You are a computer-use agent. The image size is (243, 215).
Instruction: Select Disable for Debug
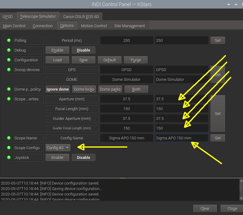click(x=83, y=50)
